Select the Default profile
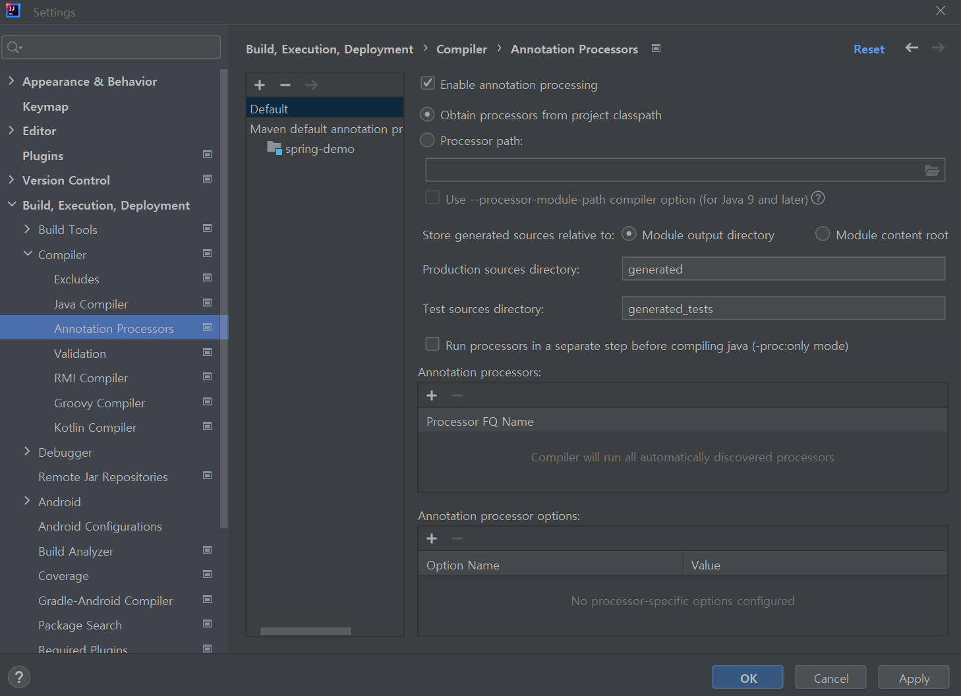This screenshot has width=961, height=696. click(325, 109)
